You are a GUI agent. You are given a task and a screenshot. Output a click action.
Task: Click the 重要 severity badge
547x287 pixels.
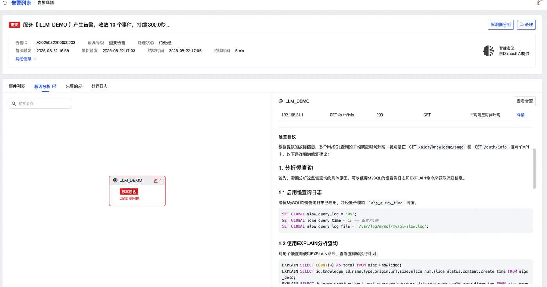(x=14, y=25)
